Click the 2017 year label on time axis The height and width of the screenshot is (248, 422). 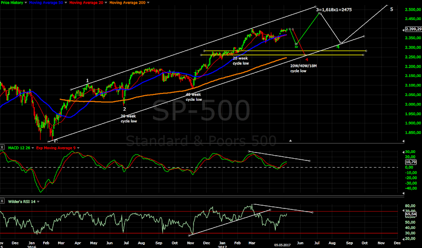[222, 246]
